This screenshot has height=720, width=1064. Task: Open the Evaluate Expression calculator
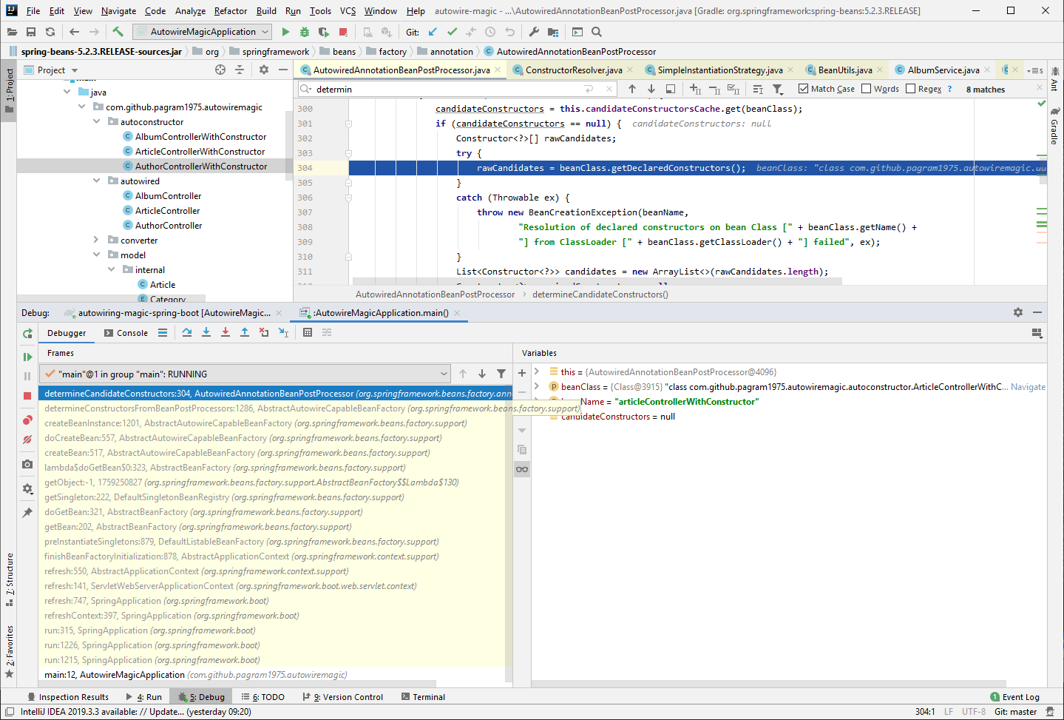click(308, 332)
